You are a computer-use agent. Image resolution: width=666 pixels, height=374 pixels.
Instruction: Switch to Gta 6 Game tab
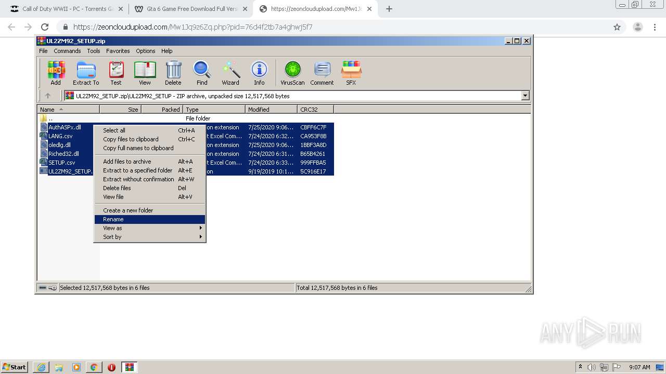(190, 9)
